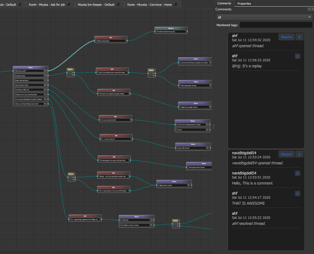Click the E button beside 'How dare you talk to me?'

pos(45,90)
